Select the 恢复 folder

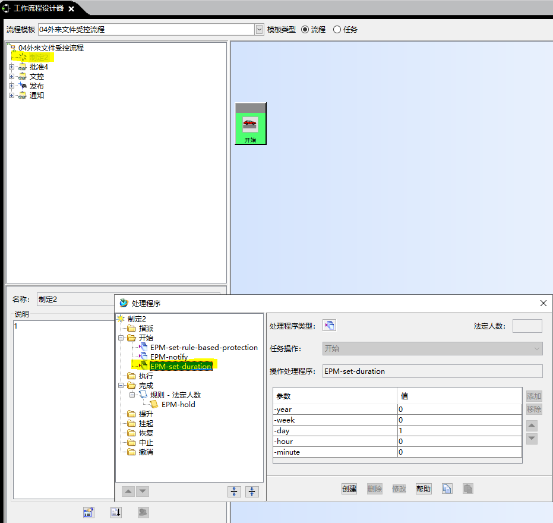(x=146, y=433)
